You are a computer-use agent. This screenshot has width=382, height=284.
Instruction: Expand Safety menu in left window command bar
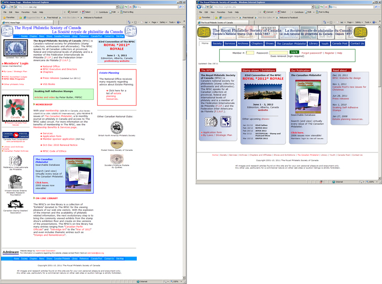(x=163, y=22)
